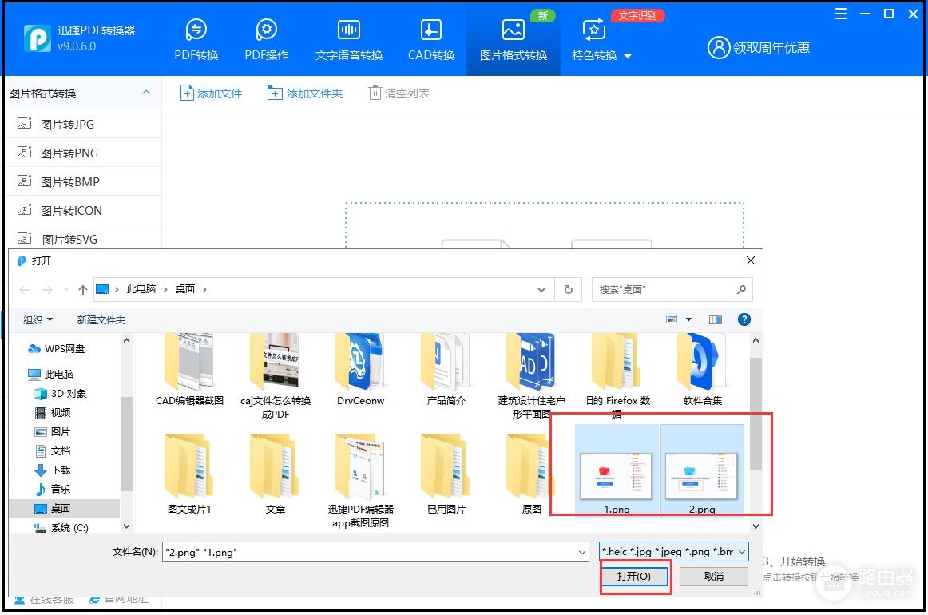The image size is (928, 615).
Task: Select the 文章 folder
Action: [276, 474]
